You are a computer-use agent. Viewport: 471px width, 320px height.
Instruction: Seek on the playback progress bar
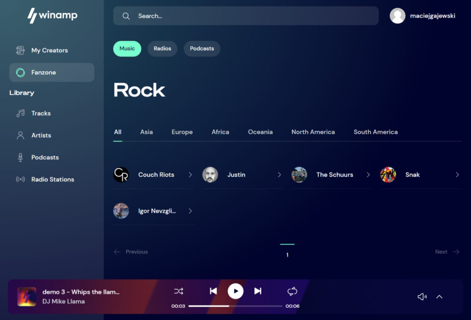click(235, 306)
